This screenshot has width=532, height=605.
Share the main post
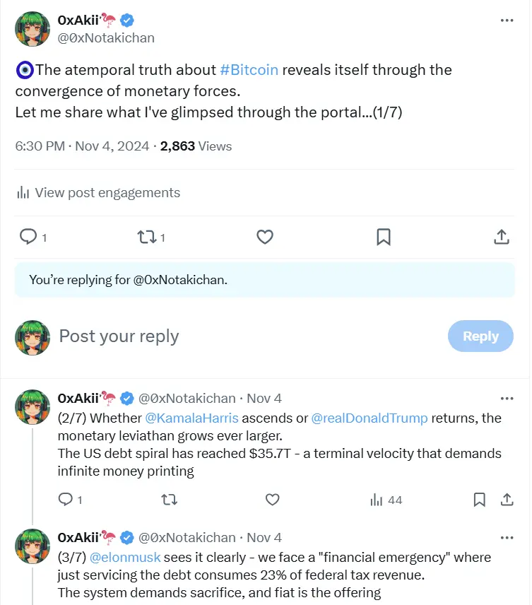tap(501, 237)
